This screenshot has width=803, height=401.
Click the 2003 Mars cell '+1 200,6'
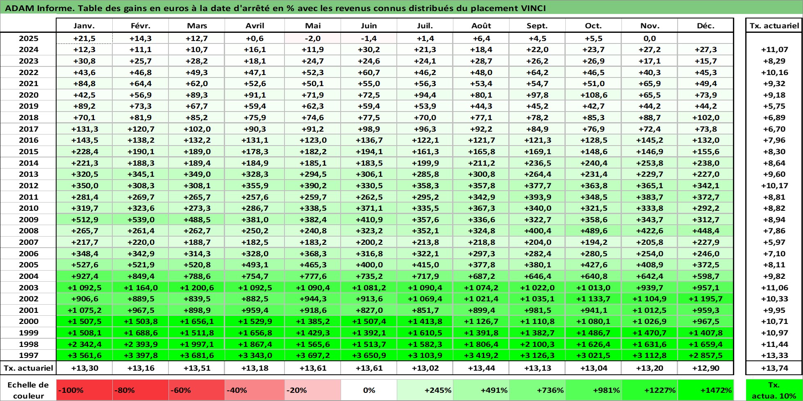click(197, 287)
